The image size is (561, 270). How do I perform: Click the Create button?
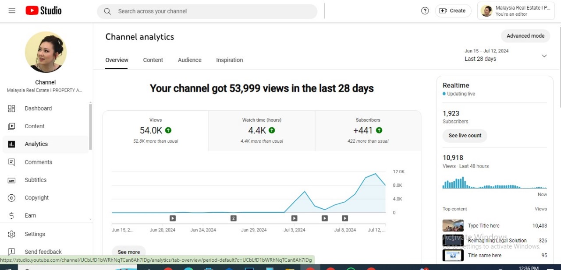453,11
